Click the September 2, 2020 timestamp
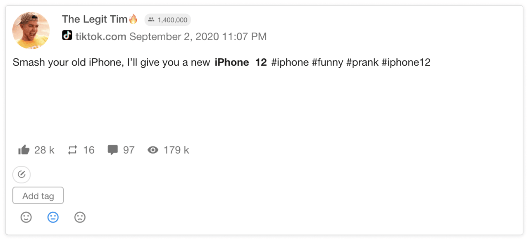 click(198, 36)
